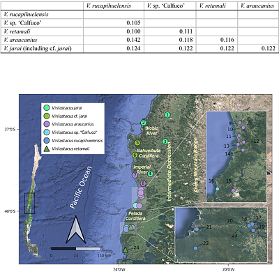This screenshot has height=274, width=279.
Task: Click the table cell with value 0.116
Action: pos(227,40)
